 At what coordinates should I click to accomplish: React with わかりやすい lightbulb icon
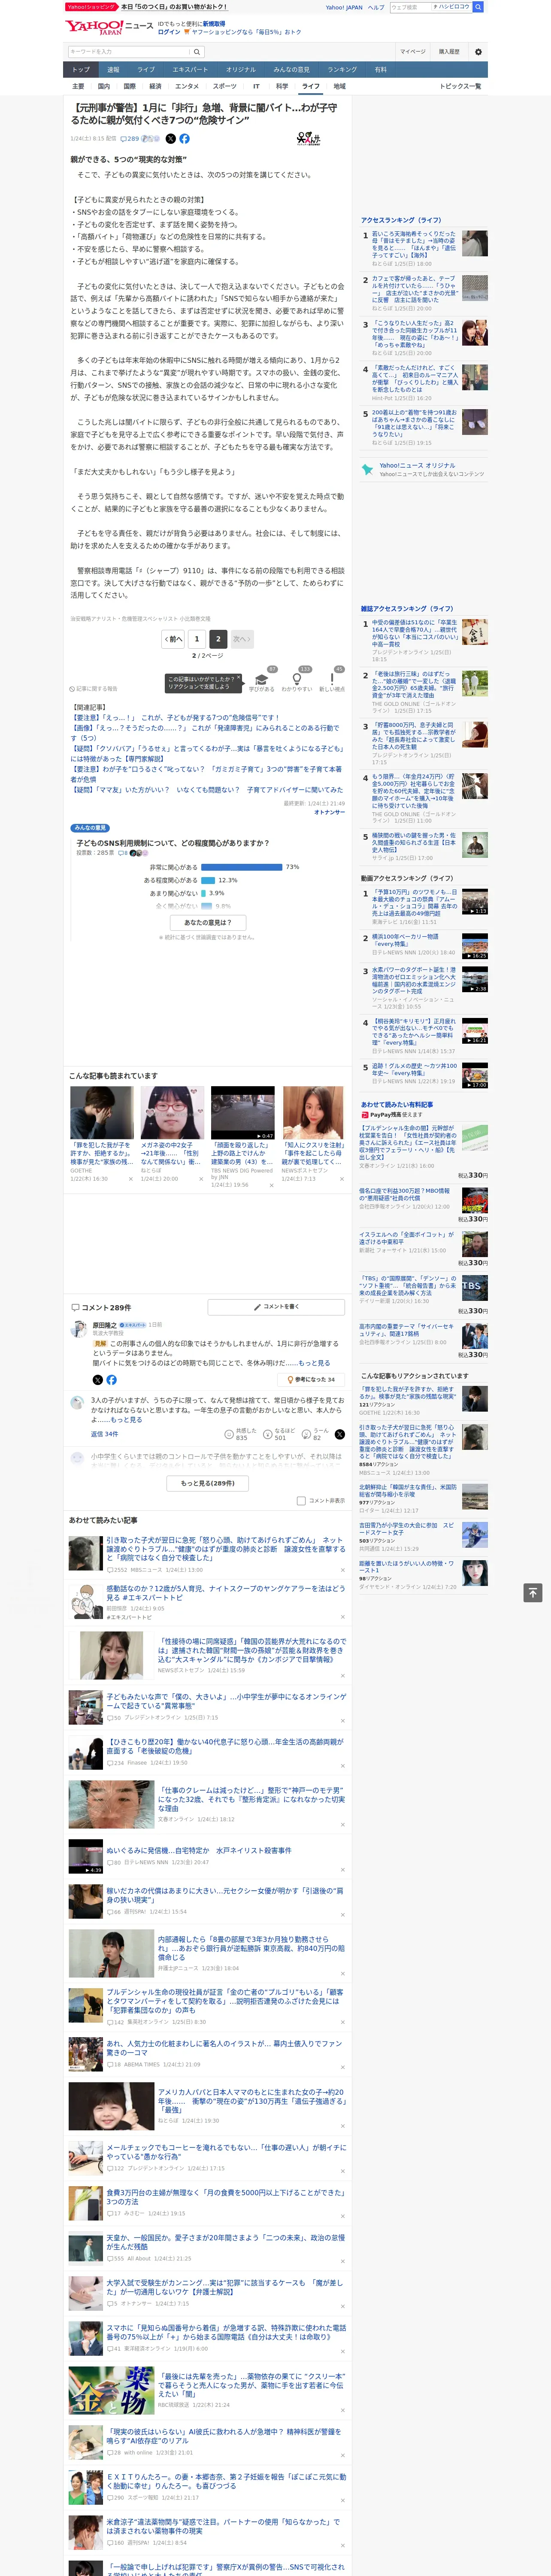(297, 679)
